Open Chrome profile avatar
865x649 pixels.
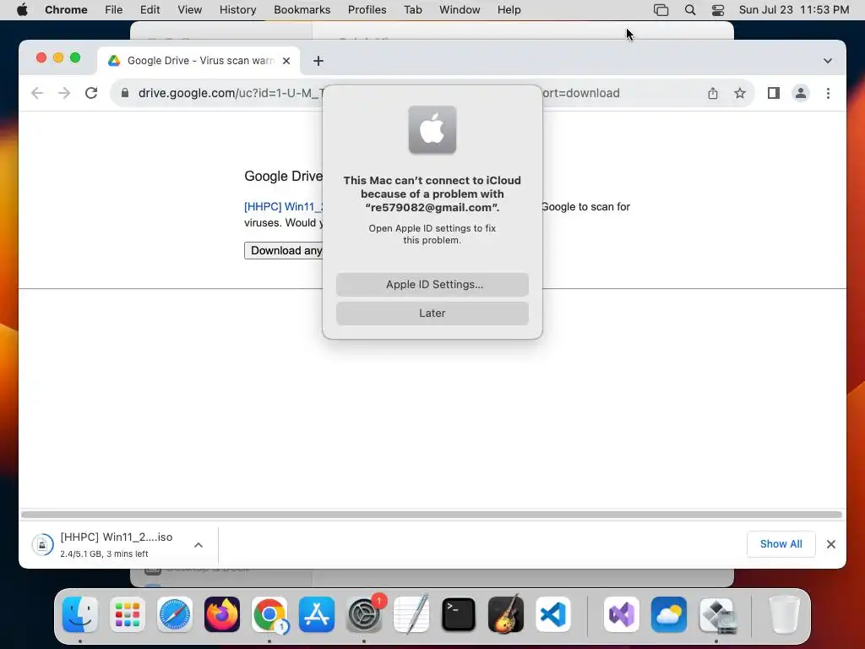point(801,93)
